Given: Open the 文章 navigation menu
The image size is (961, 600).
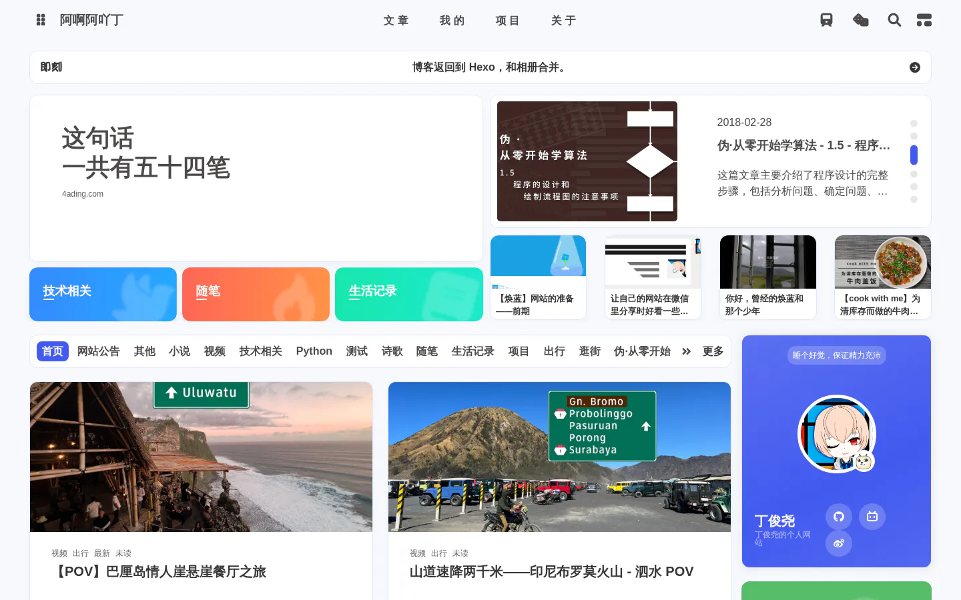Looking at the screenshot, I should pyautogui.click(x=396, y=21).
